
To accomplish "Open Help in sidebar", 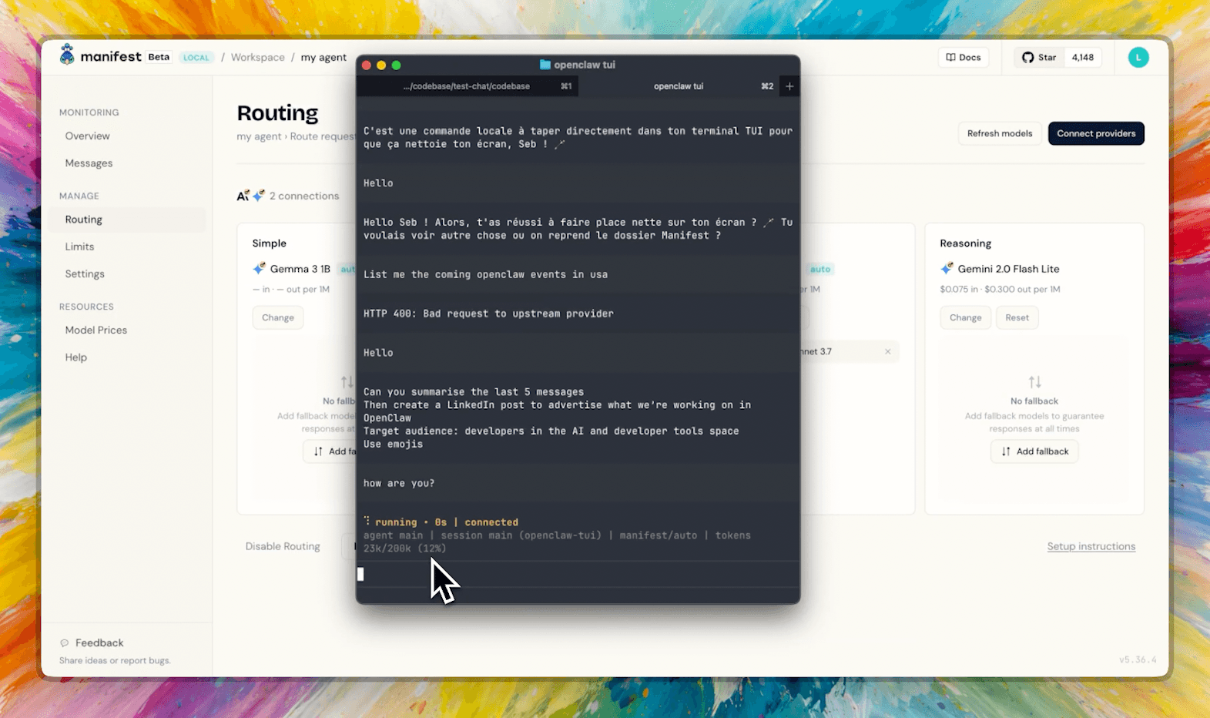I will (75, 357).
